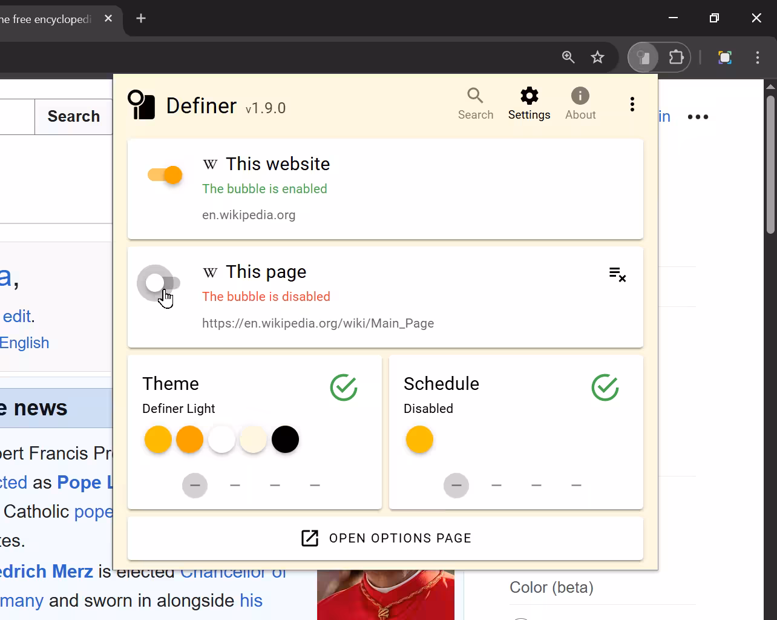Viewport: 777px width, 620px height.
Task: Click the Wikipedia W icon beside This page
Action: click(x=210, y=272)
